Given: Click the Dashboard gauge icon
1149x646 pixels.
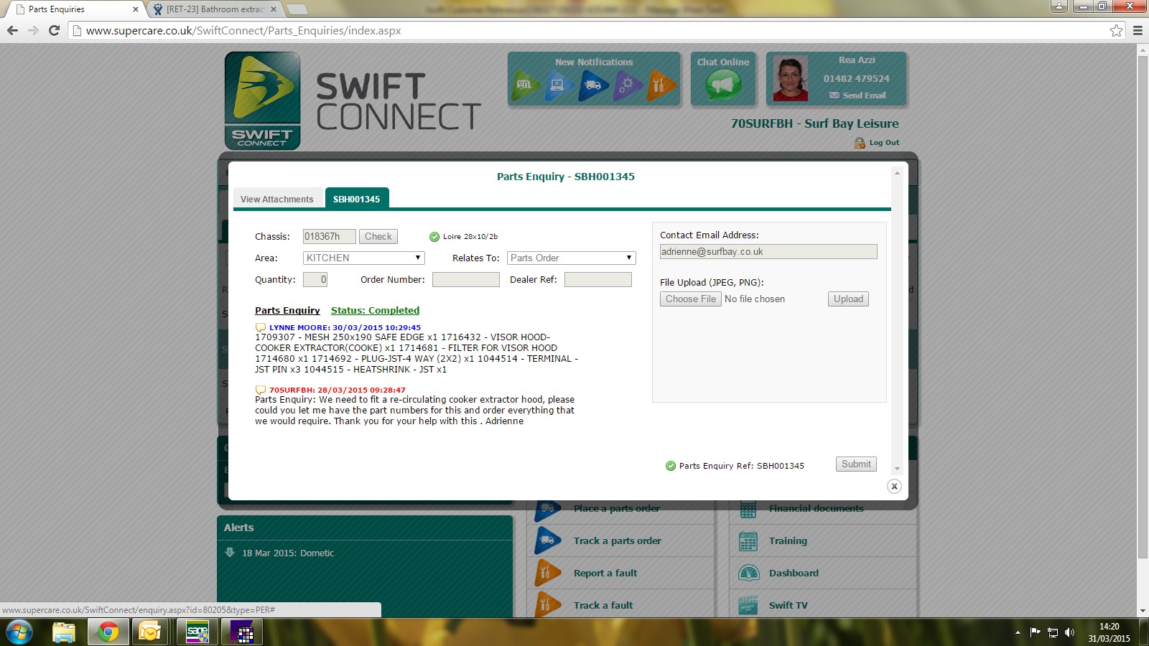Looking at the screenshot, I should coord(748,573).
